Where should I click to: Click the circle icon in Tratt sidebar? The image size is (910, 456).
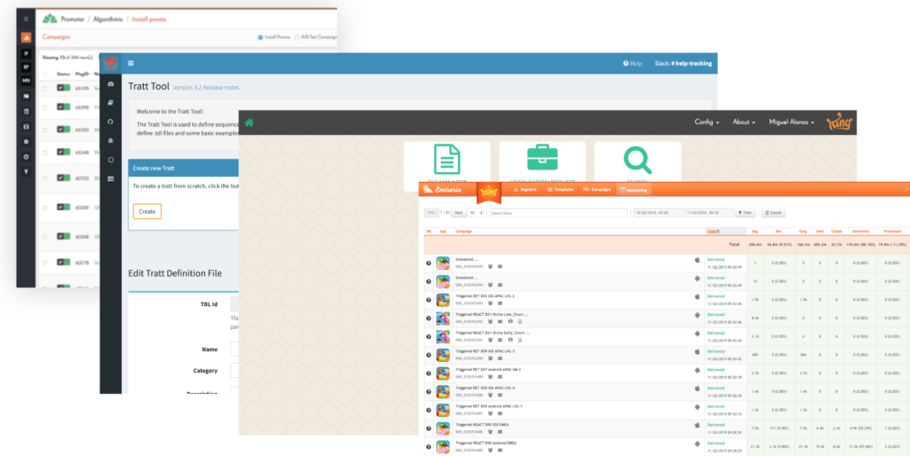point(111,160)
